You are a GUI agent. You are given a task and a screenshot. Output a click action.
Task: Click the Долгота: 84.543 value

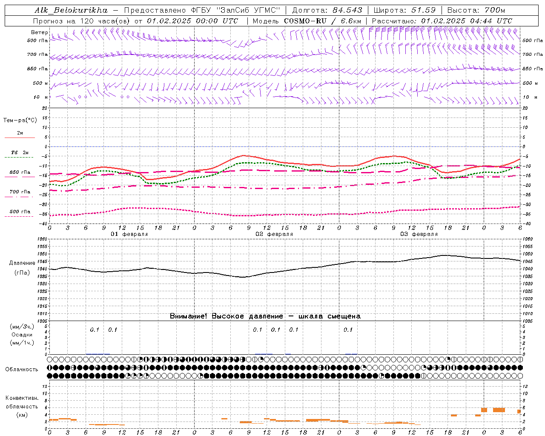coord(327,10)
